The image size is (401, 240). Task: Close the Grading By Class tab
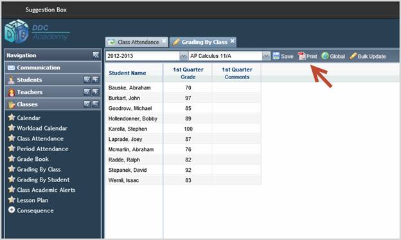[232, 41]
